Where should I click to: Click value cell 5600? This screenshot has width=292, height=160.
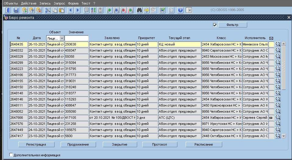coord(76,136)
